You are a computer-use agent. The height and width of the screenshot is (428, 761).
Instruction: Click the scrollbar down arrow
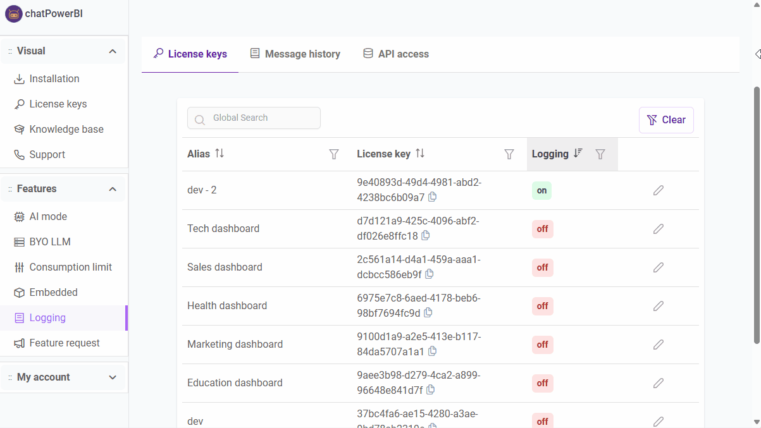[x=757, y=422]
